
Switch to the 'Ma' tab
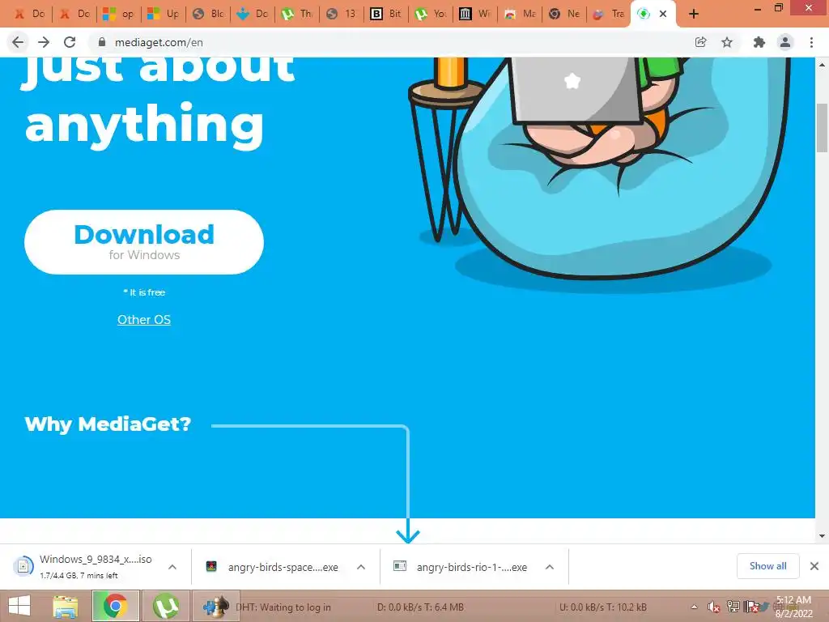click(x=518, y=15)
